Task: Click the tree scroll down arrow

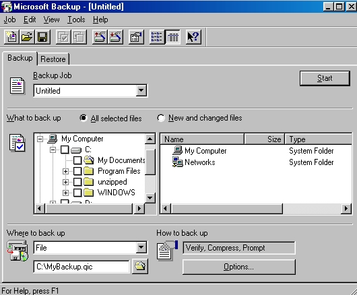Action: point(150,198)
